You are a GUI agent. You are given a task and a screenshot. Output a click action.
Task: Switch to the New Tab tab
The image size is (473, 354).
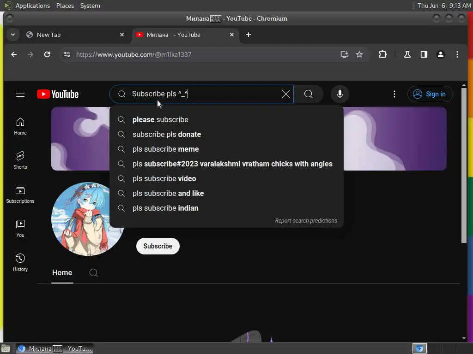[x=73, y=35]
